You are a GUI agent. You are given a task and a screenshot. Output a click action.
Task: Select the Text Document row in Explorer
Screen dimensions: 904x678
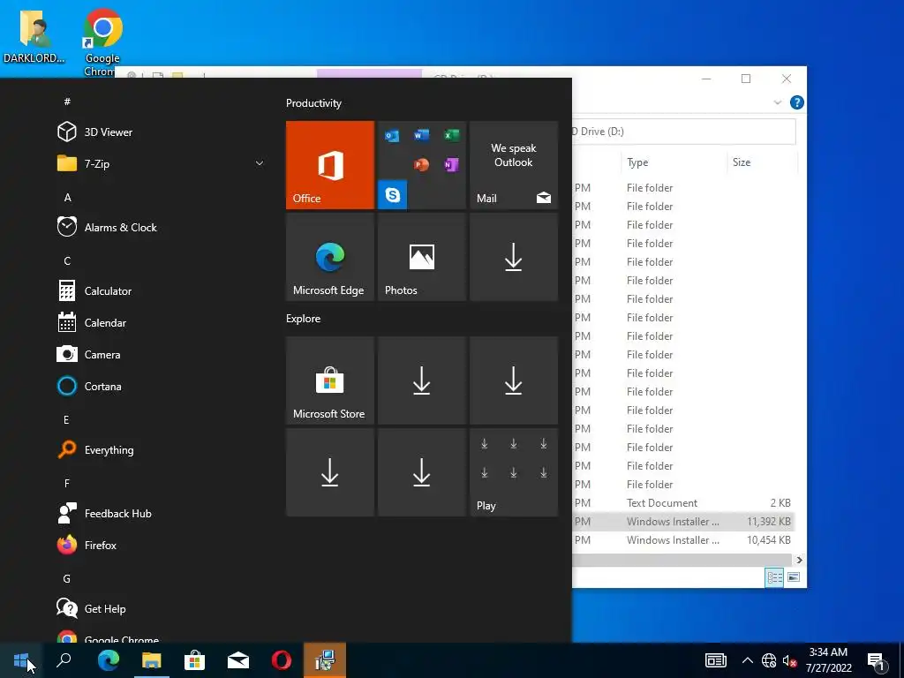click(684, 502)
